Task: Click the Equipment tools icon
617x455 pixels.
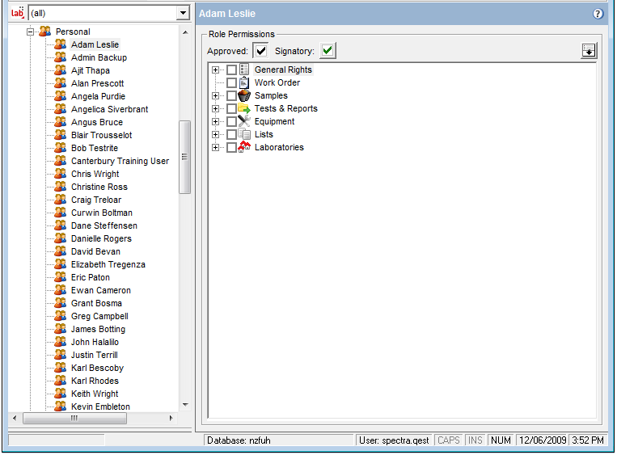Action: [x=244, y=122]
